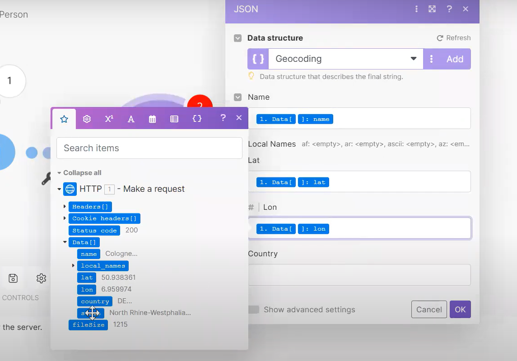Collapse the HTTP Make a request module
The height and width of the screenshot is (361, 517).
click(59, 189)
